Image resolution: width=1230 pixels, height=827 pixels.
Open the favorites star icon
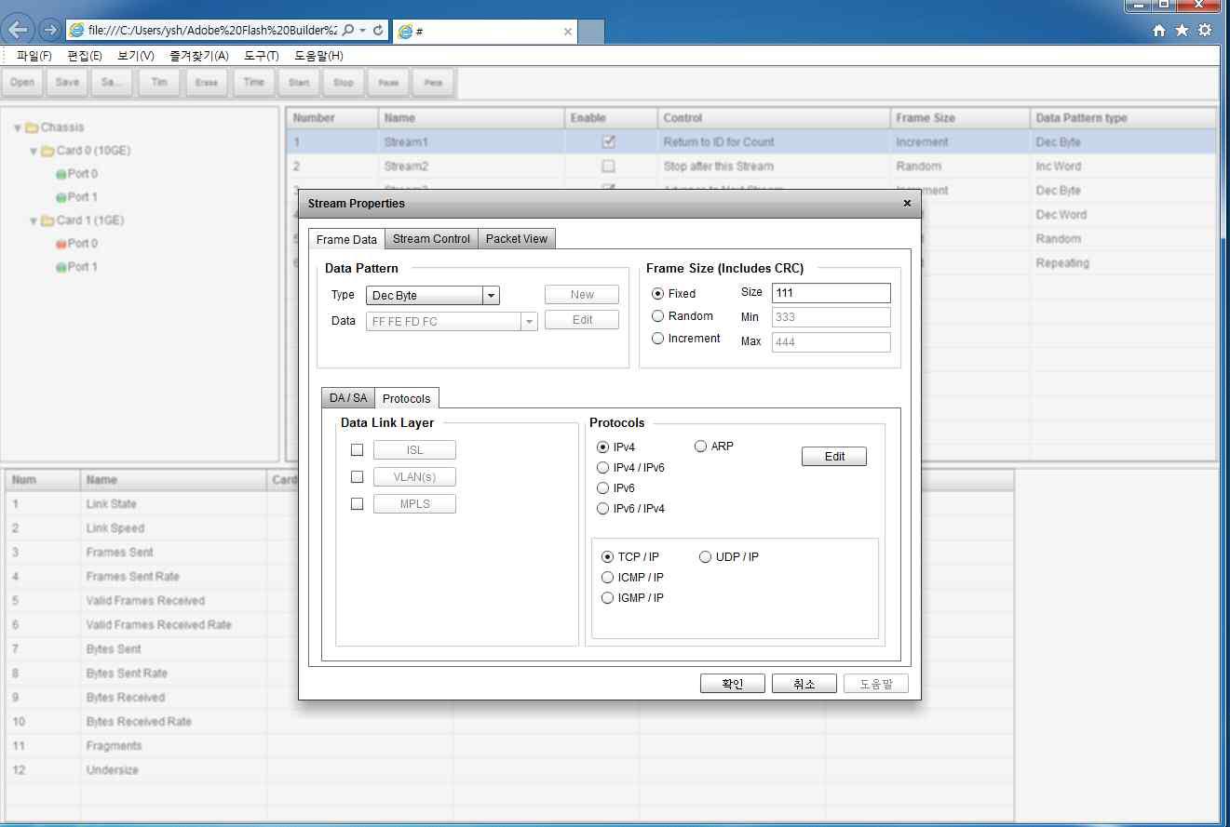pyautogui.click(x=1182, y=31)
